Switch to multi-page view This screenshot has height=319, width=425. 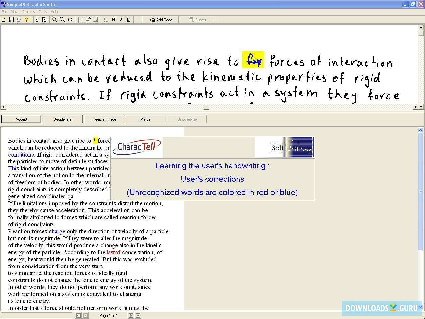click(44, 19)
